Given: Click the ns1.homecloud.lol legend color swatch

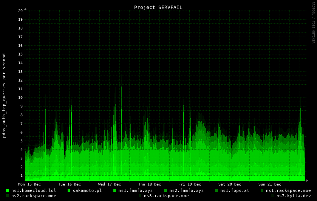Looking at the screenshot, I should (x=7, y=190).
